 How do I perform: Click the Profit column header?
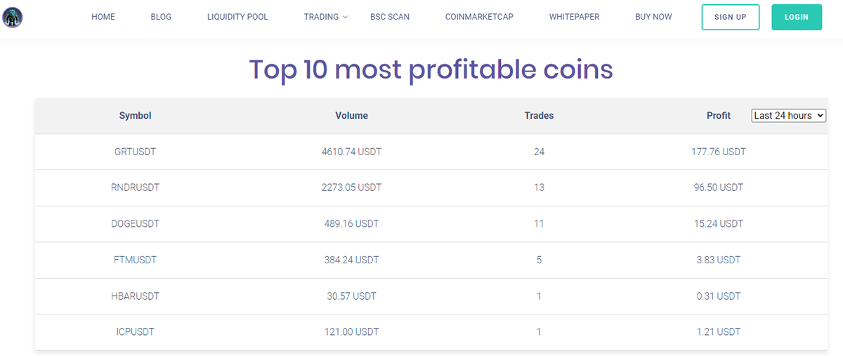(719, 116)
